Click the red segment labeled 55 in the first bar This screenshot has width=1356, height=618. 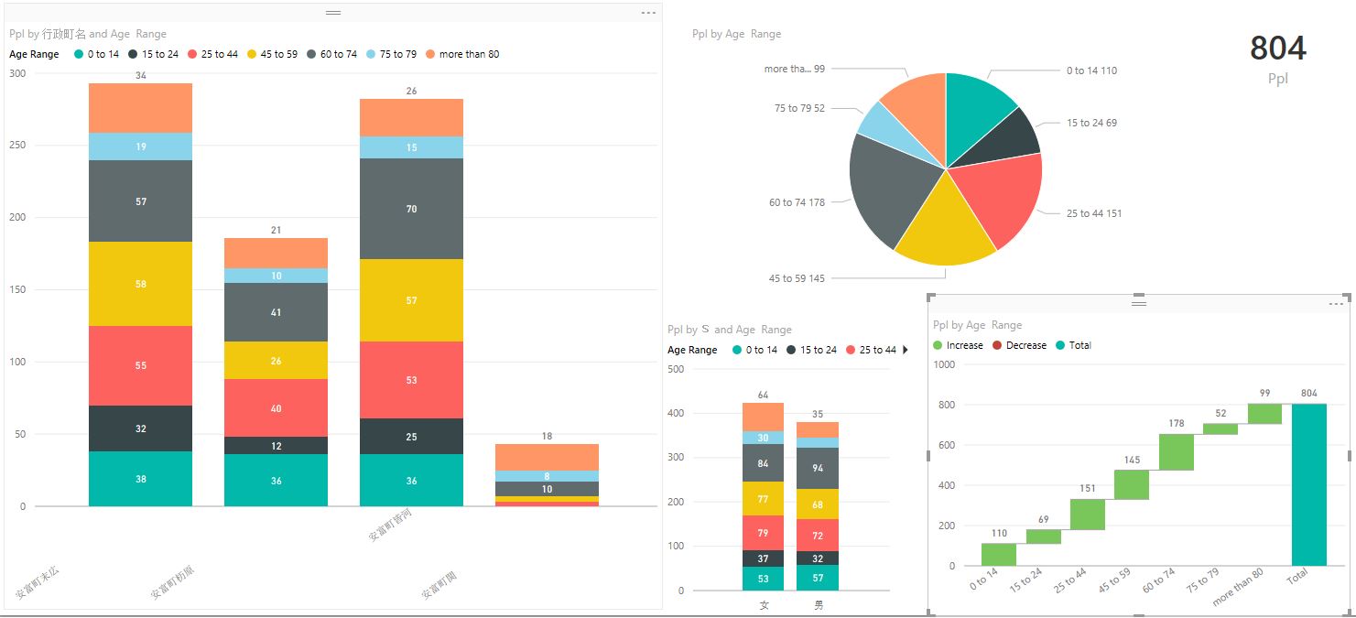(x=140, y=365)
